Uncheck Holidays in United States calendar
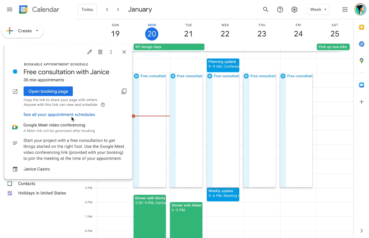Screen dimensions: 369x238 coord(10,193)
